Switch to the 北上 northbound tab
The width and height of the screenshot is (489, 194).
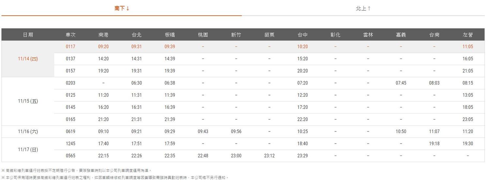(362, 8)
